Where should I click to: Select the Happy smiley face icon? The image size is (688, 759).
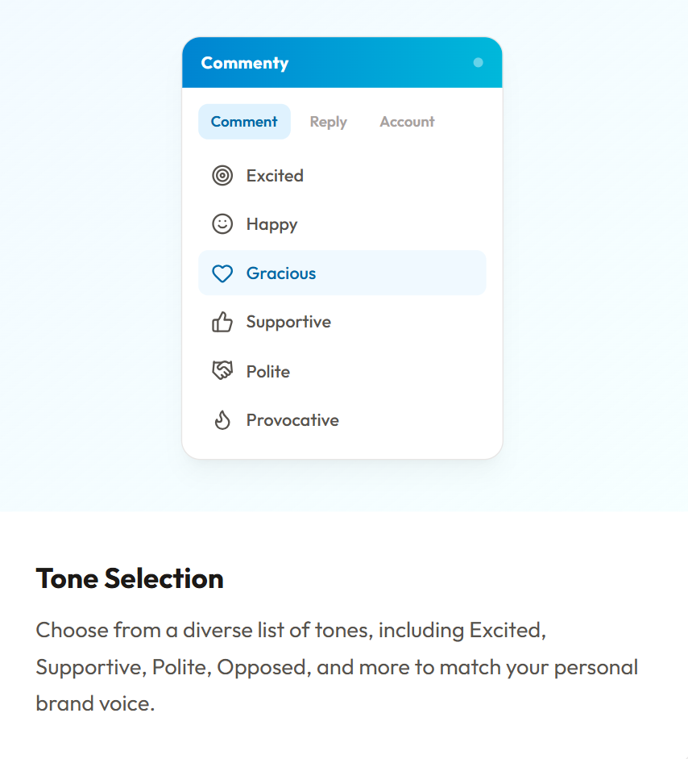(x=222, y=224)
